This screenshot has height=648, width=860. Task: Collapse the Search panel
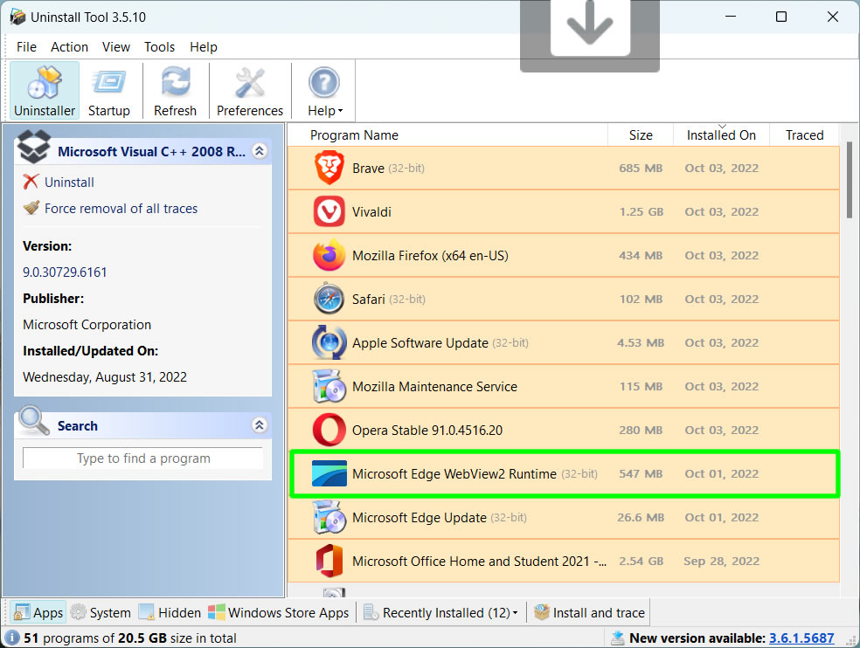pyautogui.click(x=260, y=425)
